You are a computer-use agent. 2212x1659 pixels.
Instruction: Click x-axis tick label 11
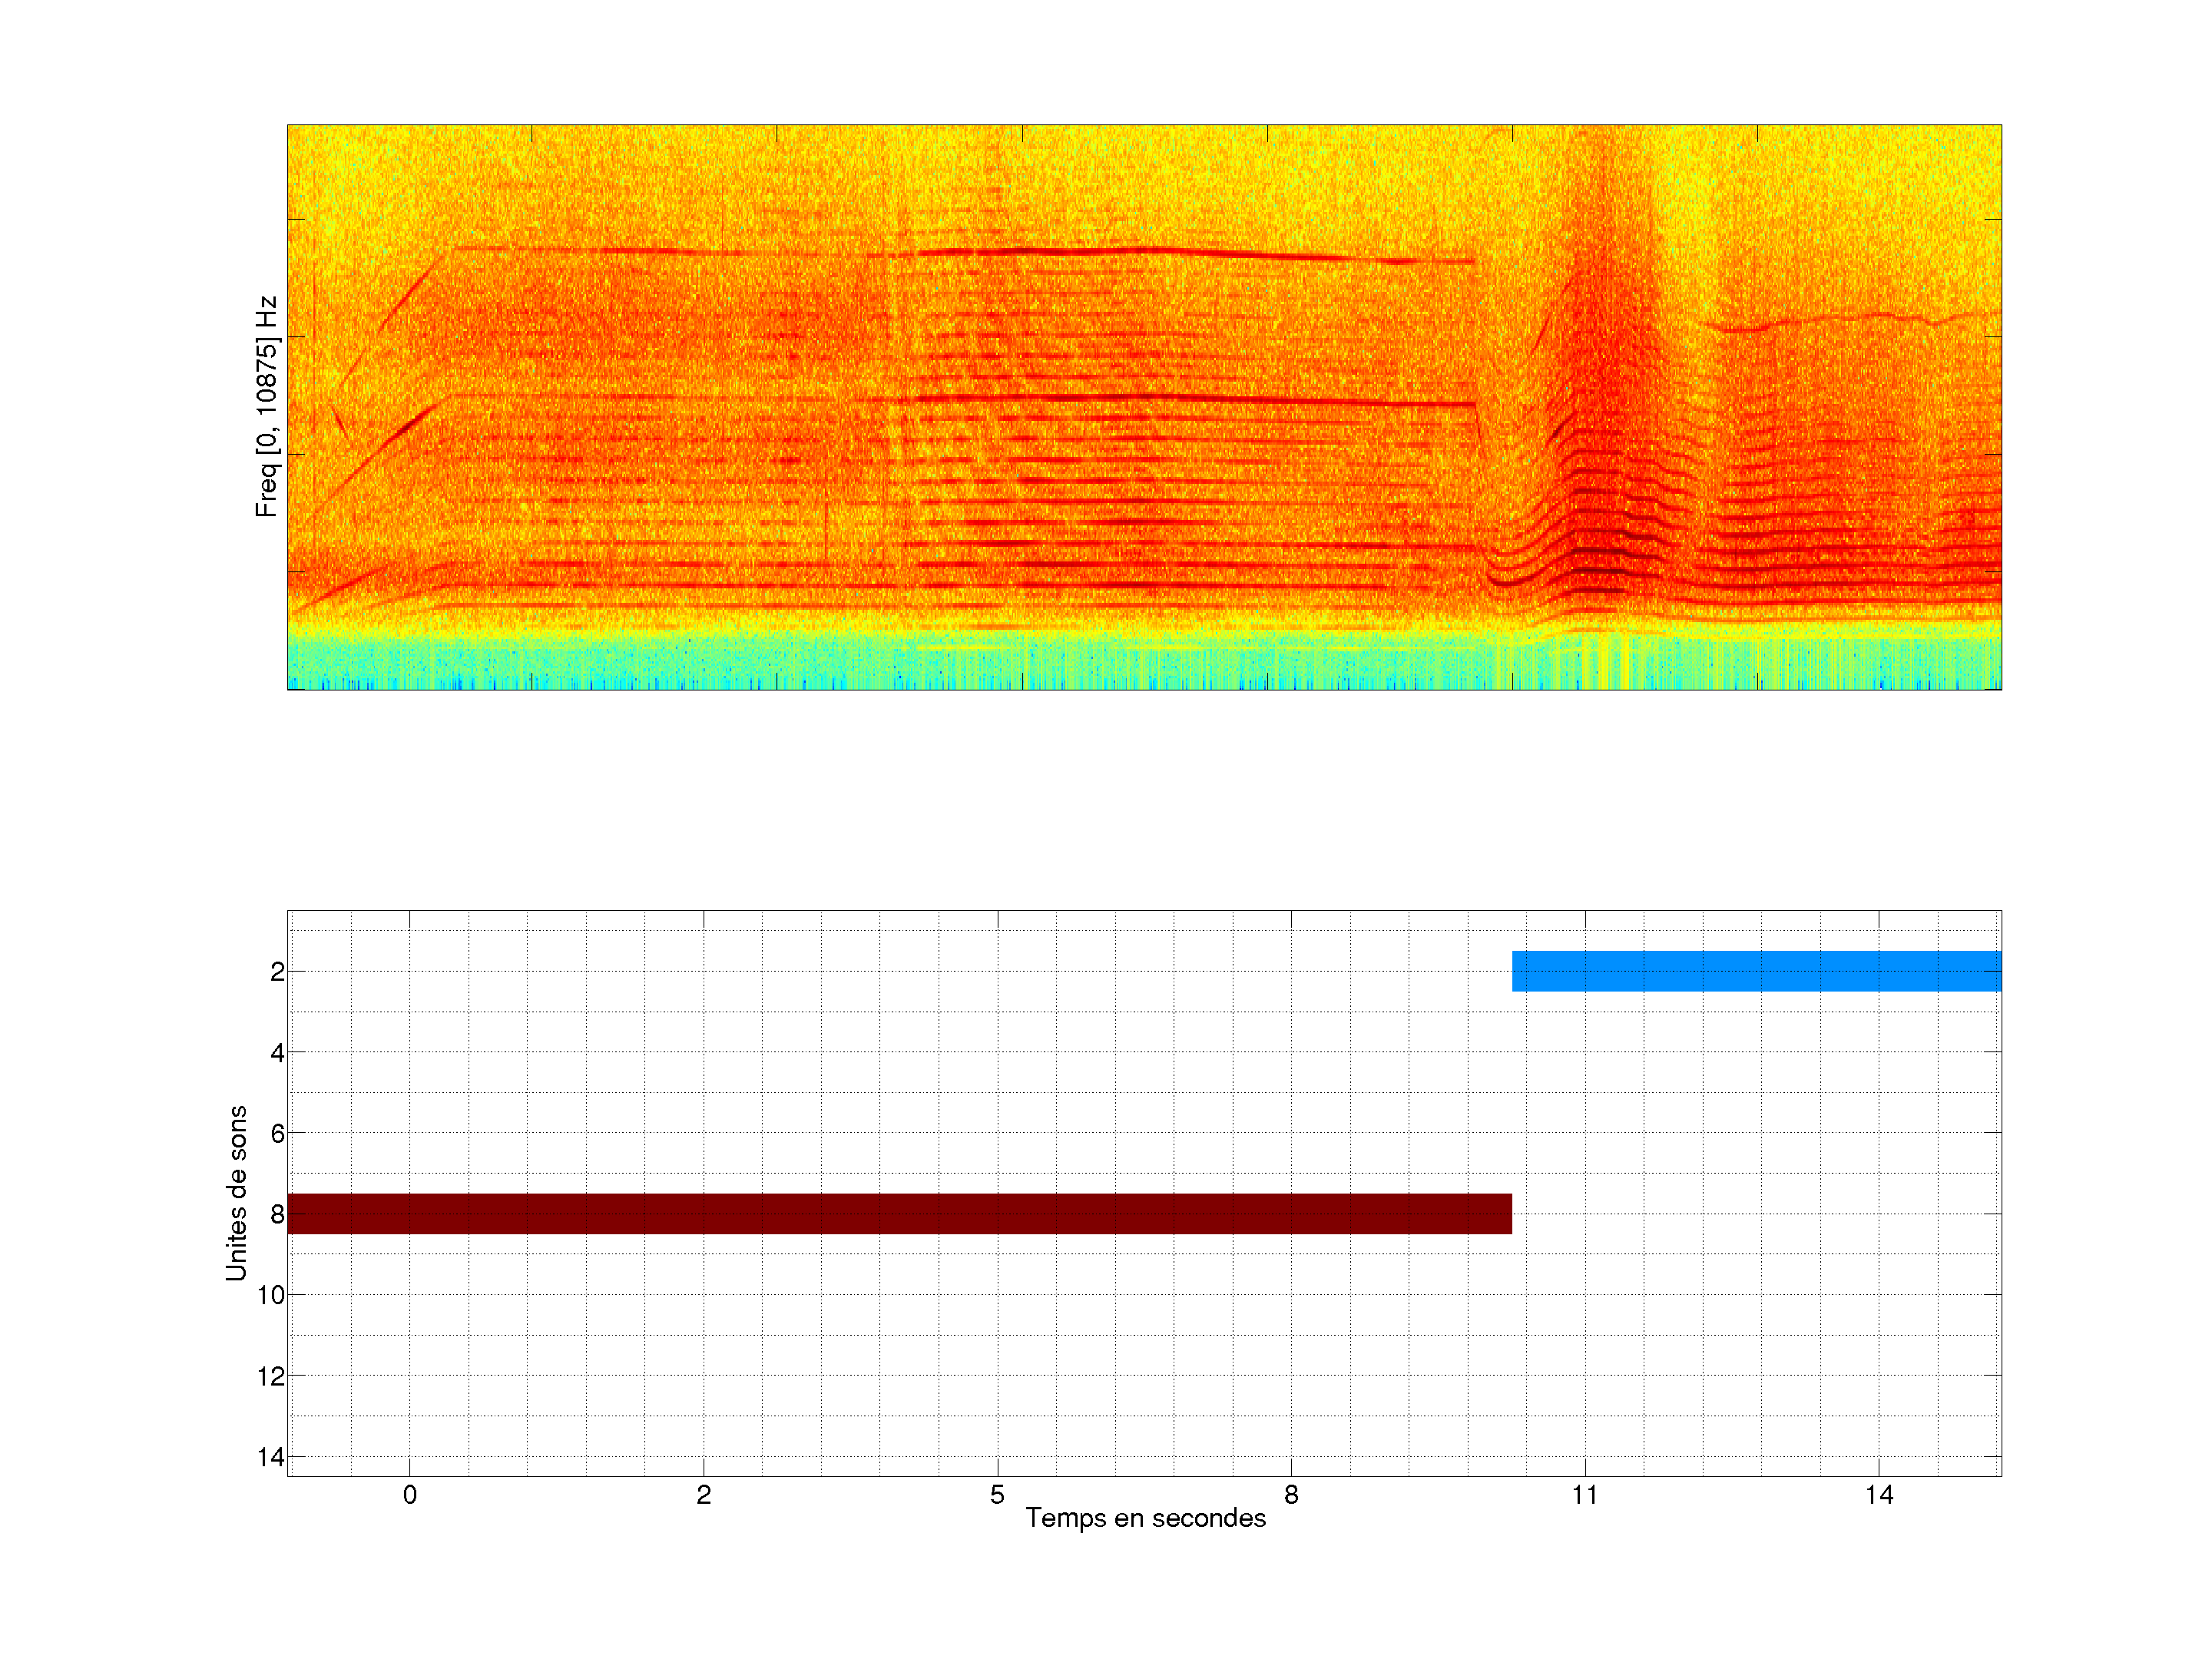pyautogui.click(x=1584, y=1495)
